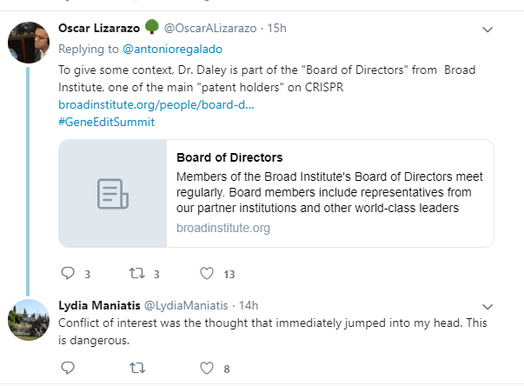524x386 pixels.
Task: Open Lydia Maniatis's tweet options chevron
Action: [x=488, y=306]
